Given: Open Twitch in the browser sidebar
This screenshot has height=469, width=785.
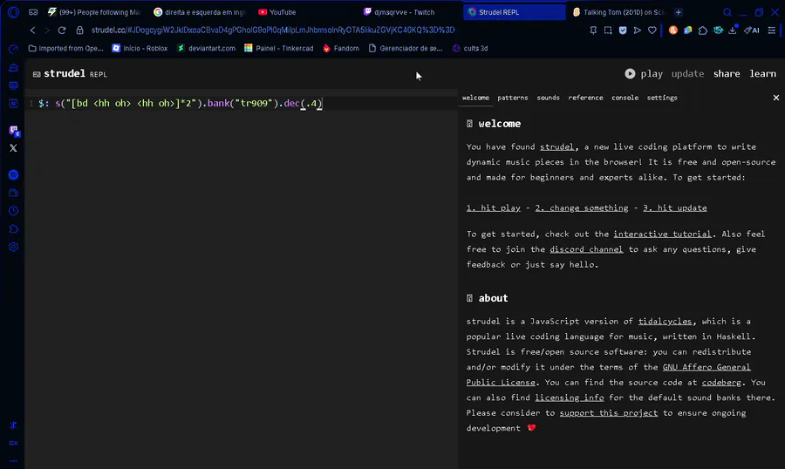Looking at the screenshot, I should coord(13,131).
